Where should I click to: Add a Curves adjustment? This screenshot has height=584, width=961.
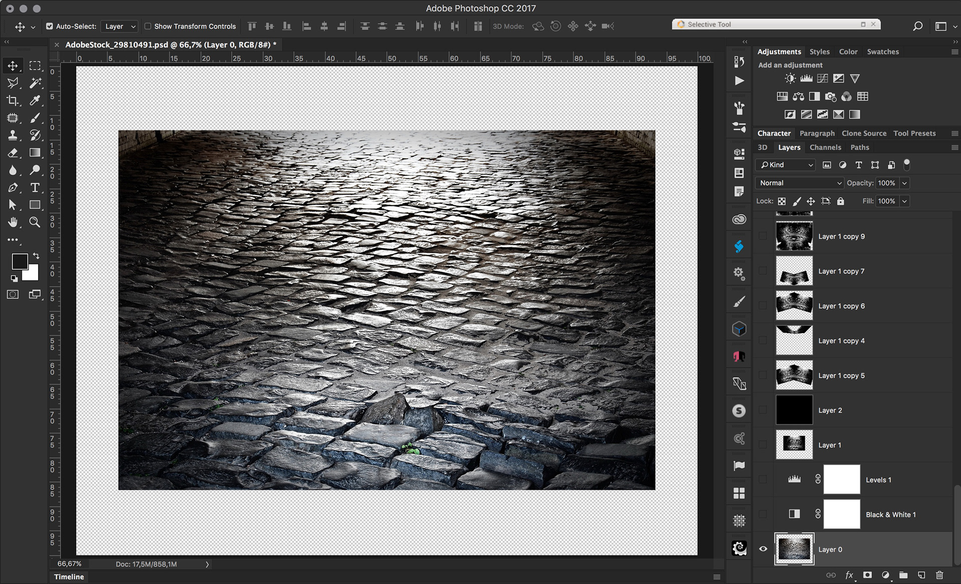point(822,79)
